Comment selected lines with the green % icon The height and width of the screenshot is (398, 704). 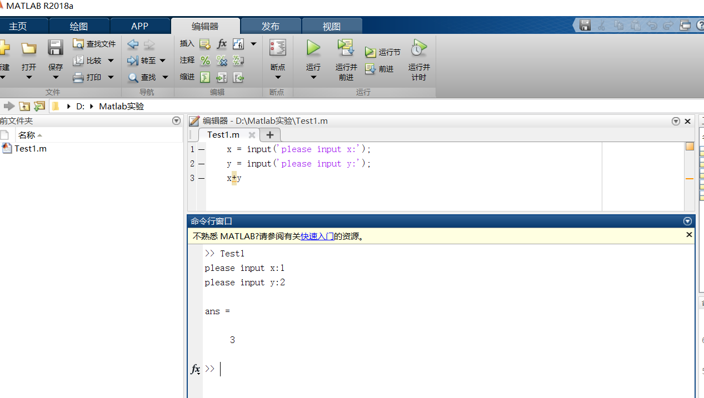click(205, 61)
